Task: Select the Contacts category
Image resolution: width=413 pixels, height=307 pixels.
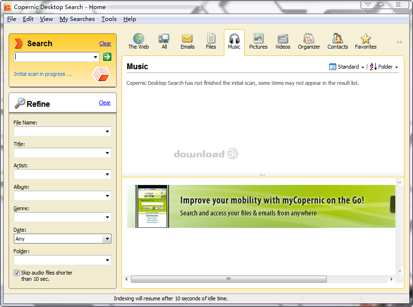Action: tap(337, 41)
